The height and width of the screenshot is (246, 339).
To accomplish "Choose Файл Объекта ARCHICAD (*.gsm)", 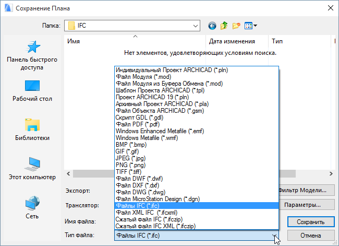I will [x=197, y=111].
